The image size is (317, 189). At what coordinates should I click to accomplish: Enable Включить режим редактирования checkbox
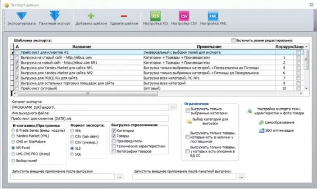pyautogui.click(x=233, y=40)
